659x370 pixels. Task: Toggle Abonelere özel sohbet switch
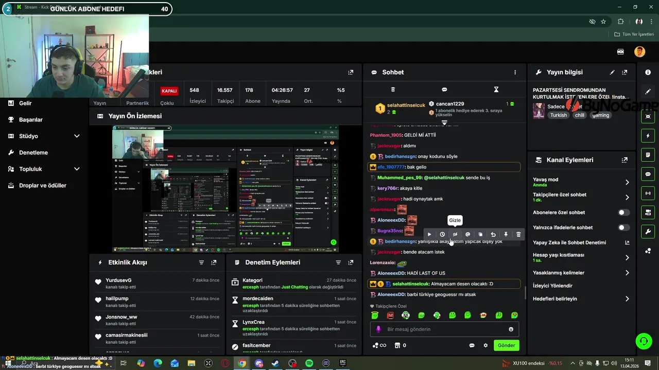point(623,212)
